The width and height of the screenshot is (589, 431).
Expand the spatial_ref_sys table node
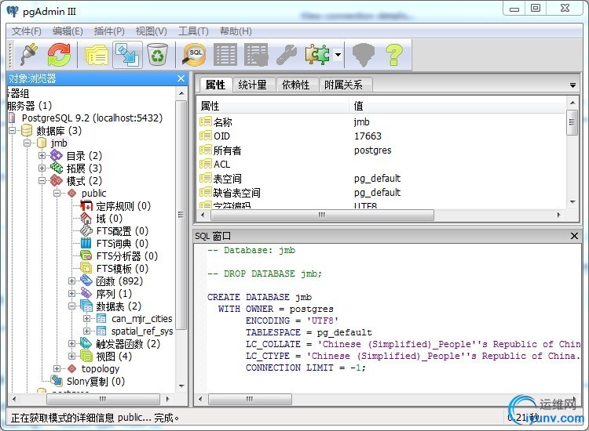(x=86, y=331)
